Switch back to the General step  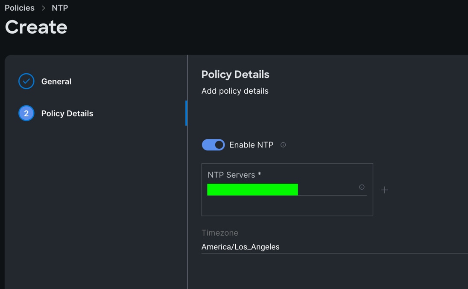[56, 81]
